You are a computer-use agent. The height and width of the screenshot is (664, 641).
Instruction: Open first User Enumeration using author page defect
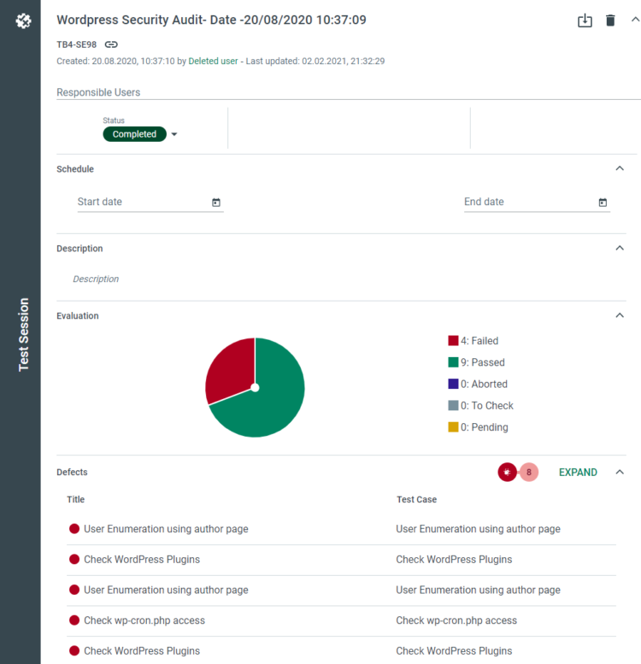[166, 529]
